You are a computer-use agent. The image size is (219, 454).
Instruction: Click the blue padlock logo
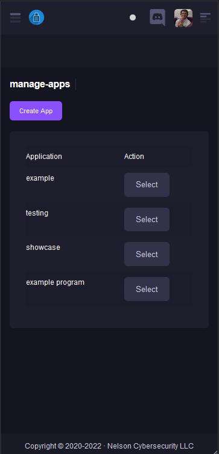pos(37,17)
